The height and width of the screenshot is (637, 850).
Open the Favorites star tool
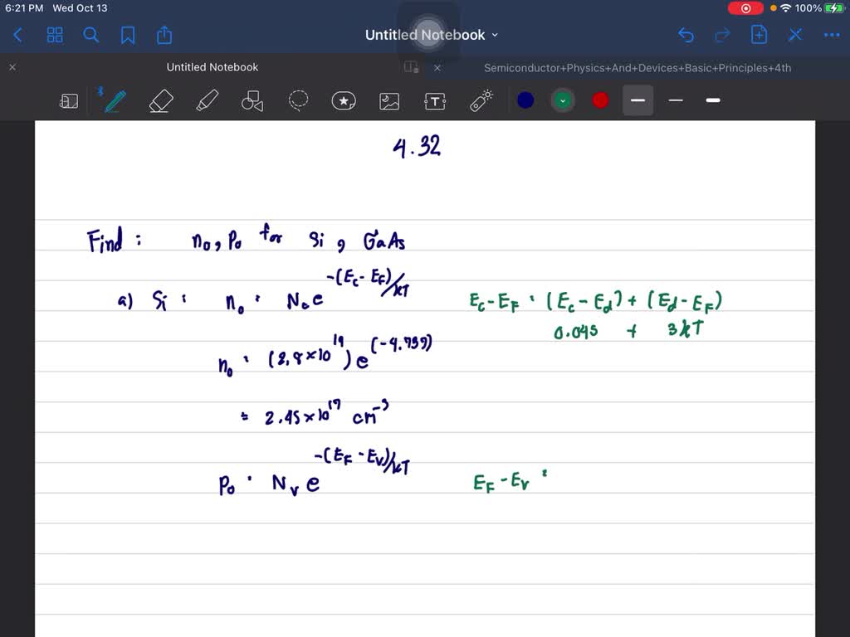[x=344, y=100]
